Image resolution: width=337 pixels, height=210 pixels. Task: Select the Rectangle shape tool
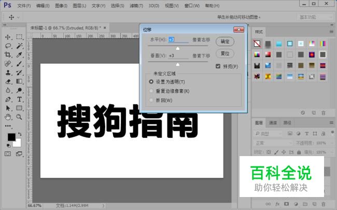click(x=19, y=108)
